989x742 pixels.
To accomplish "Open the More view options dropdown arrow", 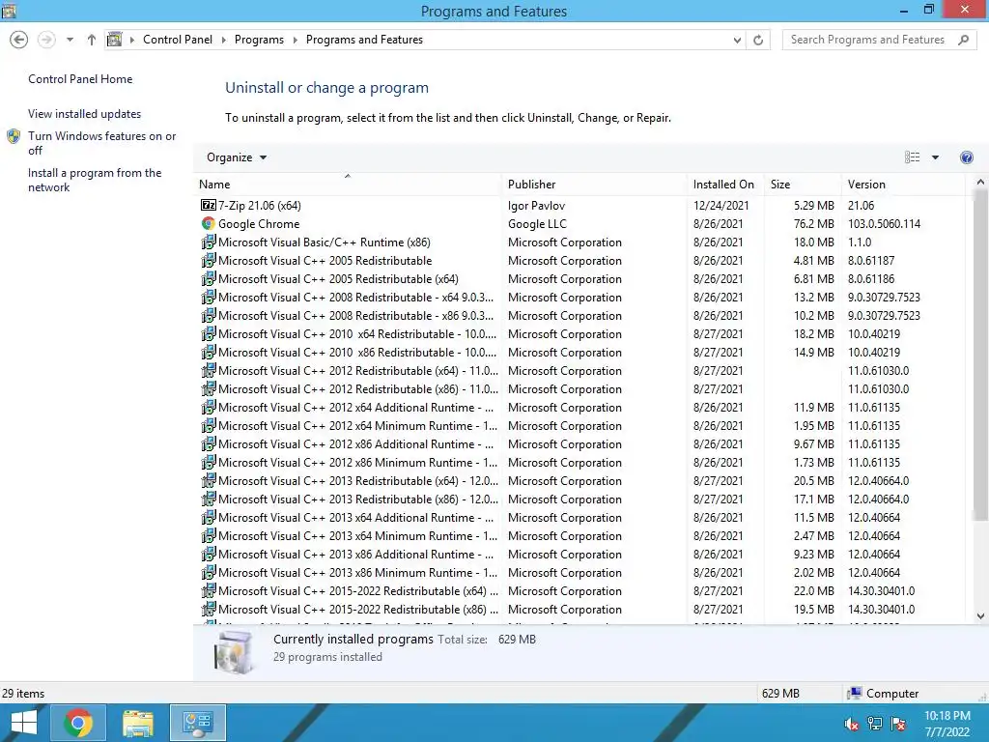I will point(935,157).
